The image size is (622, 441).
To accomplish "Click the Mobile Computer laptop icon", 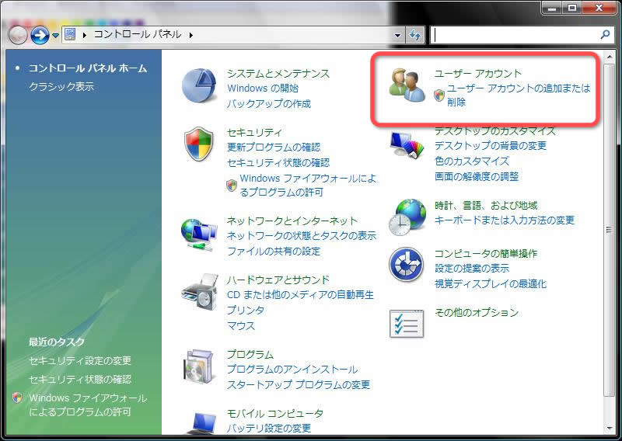I will click(x=201, y=423).
